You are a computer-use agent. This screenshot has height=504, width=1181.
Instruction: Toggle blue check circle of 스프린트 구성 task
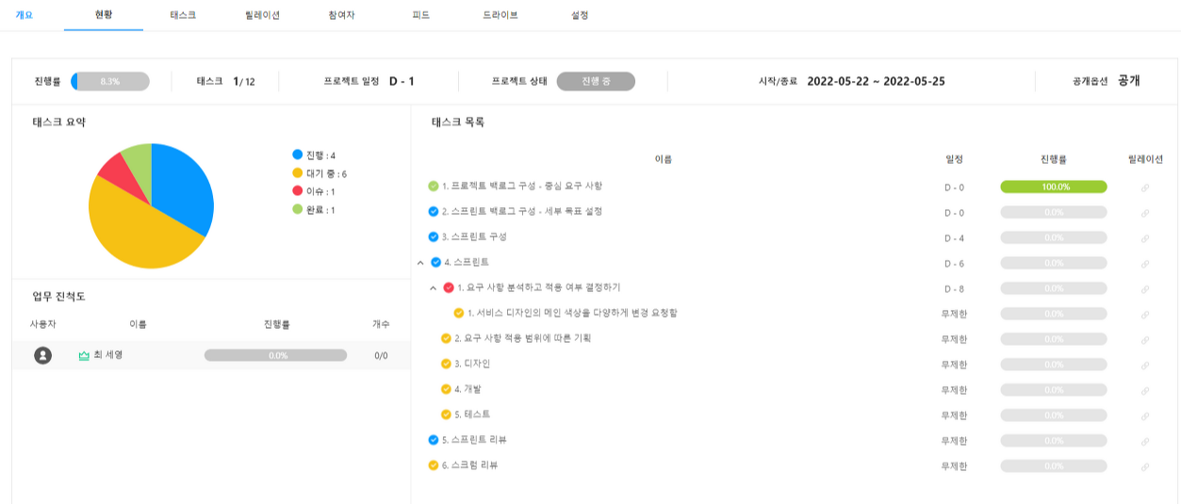(434, 237)
